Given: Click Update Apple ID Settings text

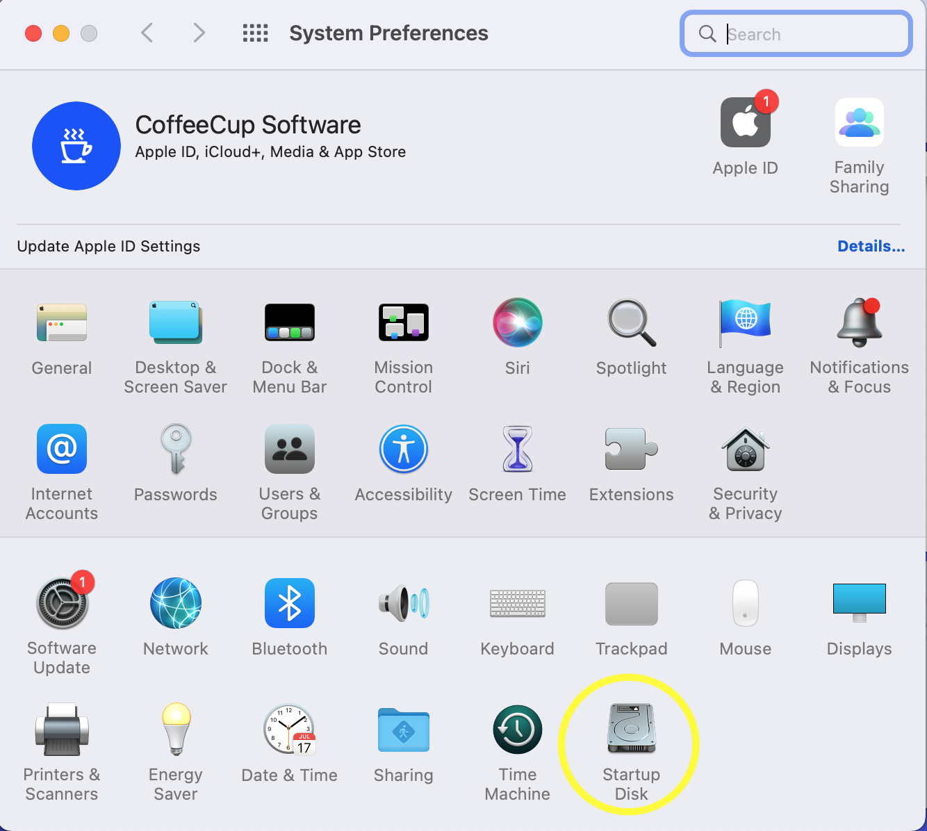Looking at the screenshot, I should [108, 246].
